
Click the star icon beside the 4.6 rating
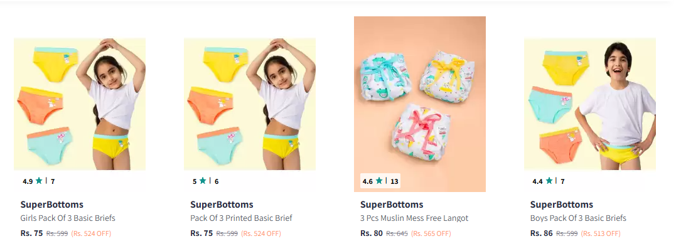click(379, 181)
